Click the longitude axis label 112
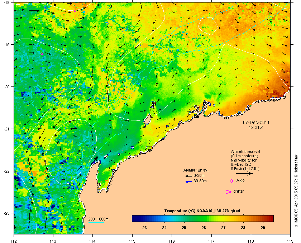 click(x=14, y=241)
